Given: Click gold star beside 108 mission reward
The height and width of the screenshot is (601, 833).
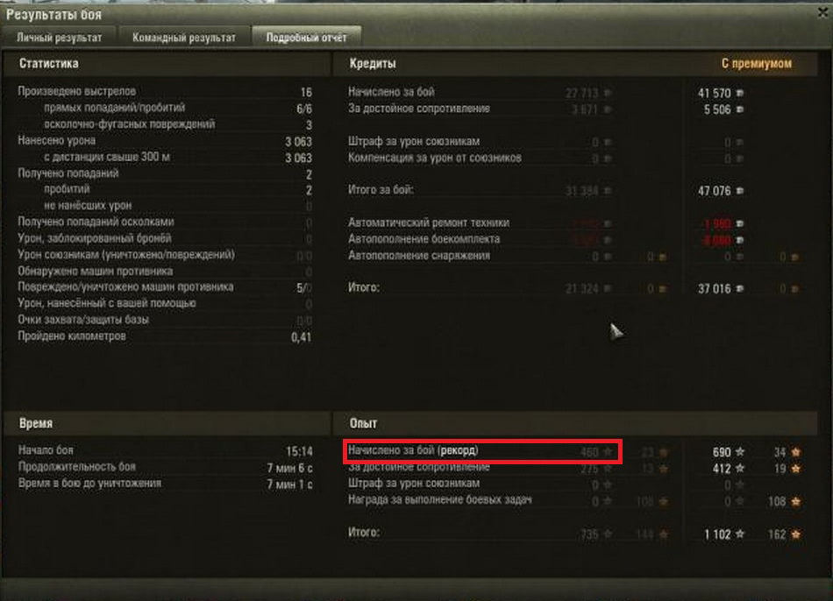Looking at the screenshot, I should [796, 502].
